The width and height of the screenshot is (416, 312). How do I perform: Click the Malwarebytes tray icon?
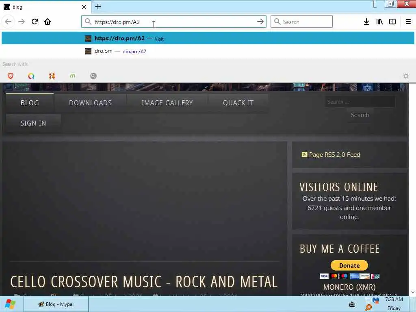(x=376, y=300)
